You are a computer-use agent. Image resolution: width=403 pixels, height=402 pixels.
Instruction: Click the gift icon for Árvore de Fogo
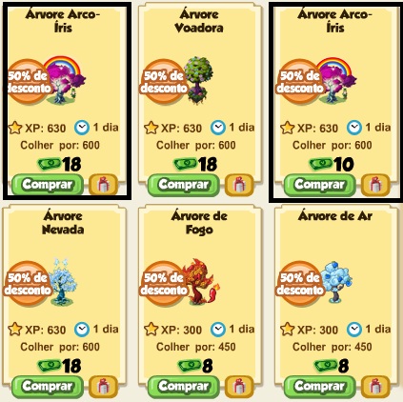click(x=239, y=387)
